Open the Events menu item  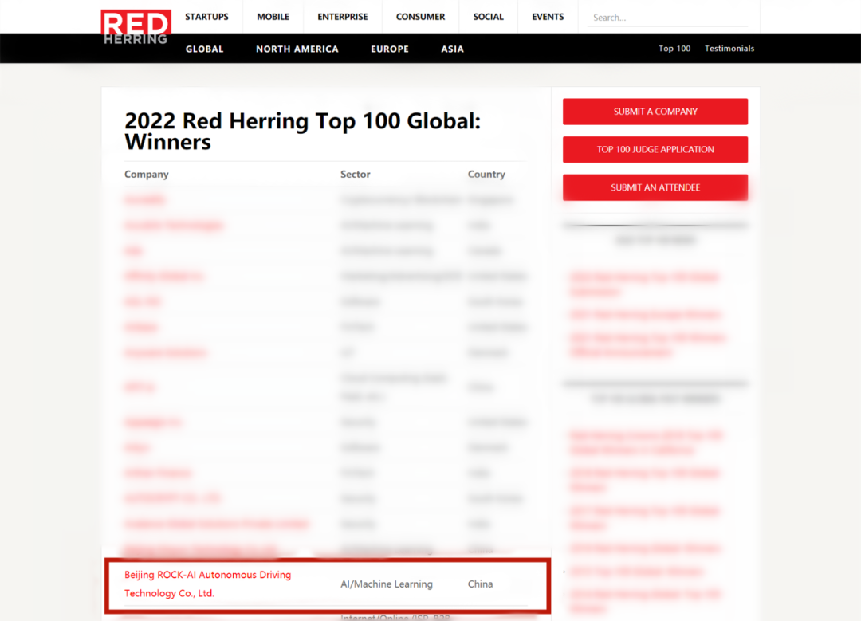click(x=548, y=17)
